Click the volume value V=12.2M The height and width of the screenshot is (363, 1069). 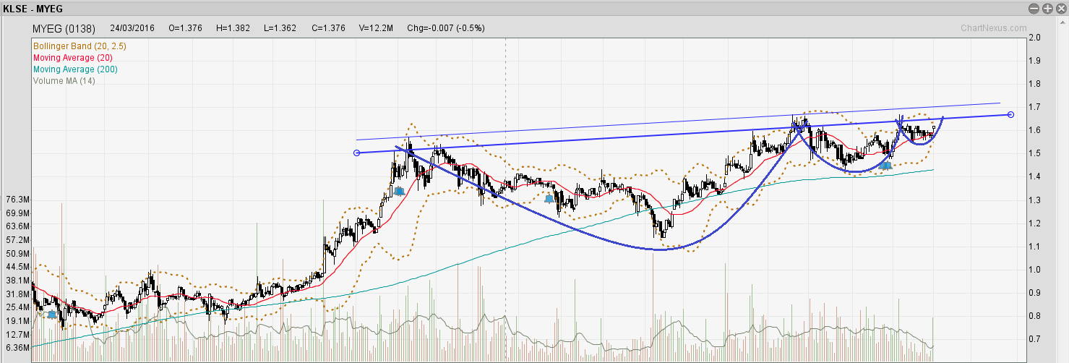click(376, 28)
